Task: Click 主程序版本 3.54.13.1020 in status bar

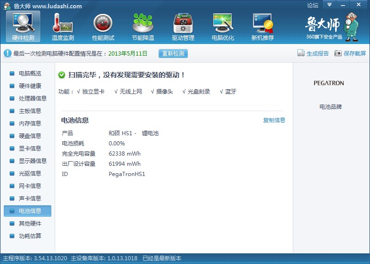Action: [35, 258]
